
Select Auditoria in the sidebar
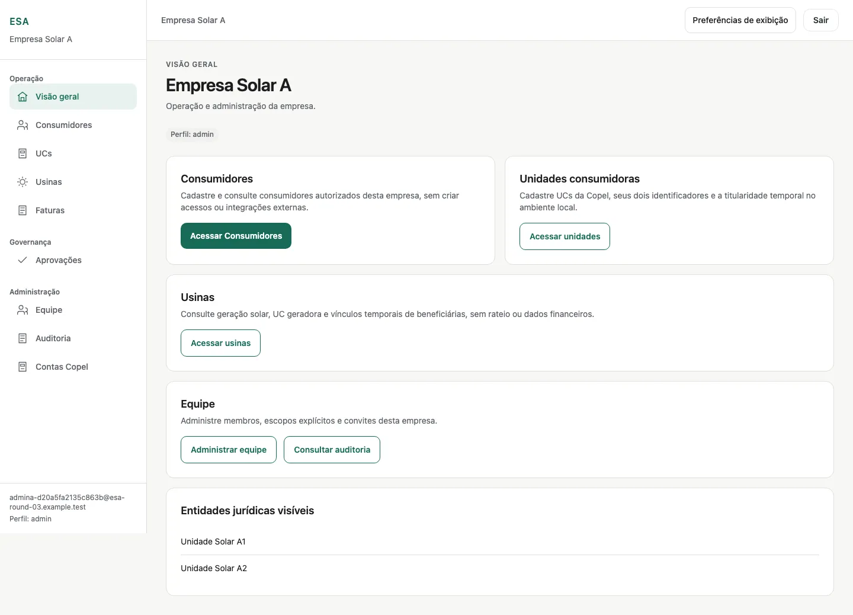point(73,338)
